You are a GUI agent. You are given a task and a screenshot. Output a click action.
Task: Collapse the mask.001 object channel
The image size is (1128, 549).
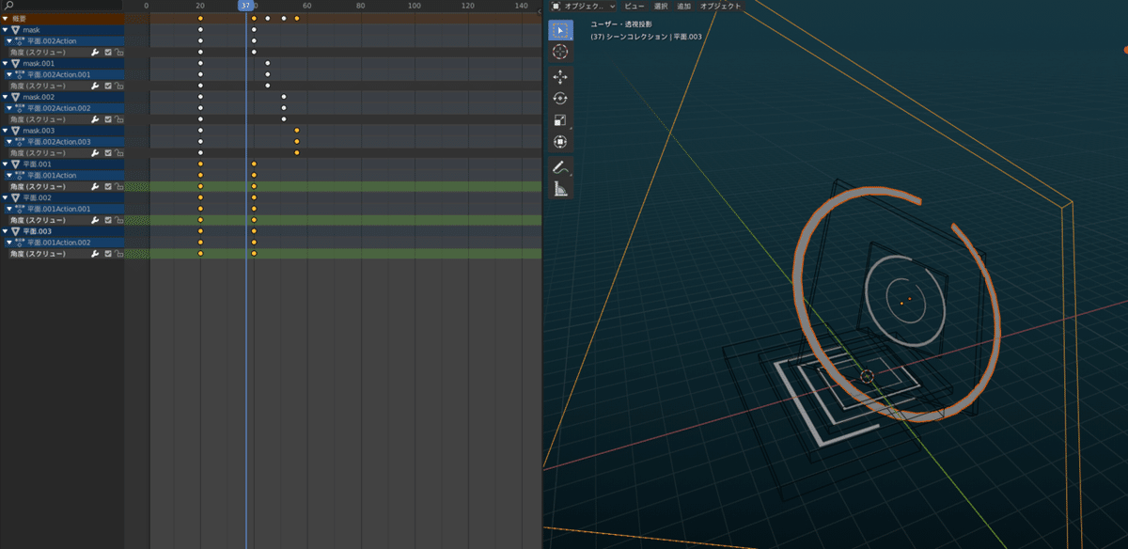click(x=6, y=64)
